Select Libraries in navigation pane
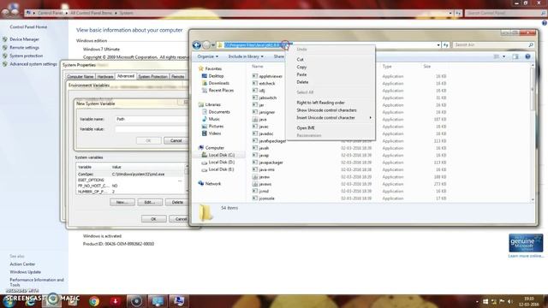 [x=213, y=104]
